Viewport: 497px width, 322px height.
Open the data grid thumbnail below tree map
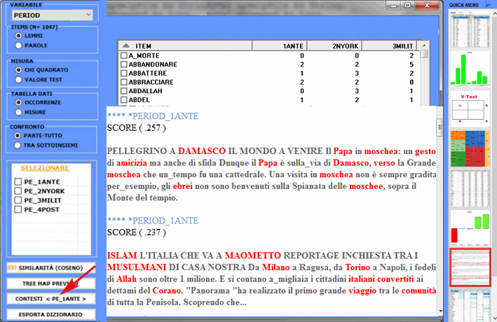pyautogui.click(x=470, y=188)
